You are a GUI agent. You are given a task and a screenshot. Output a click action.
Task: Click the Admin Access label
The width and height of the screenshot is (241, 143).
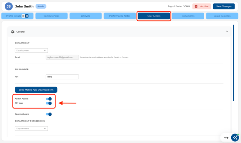(22, 99)
